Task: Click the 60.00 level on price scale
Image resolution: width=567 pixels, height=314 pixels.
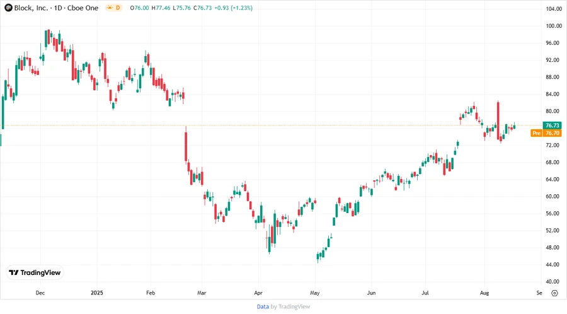Action: pos(554,196)
